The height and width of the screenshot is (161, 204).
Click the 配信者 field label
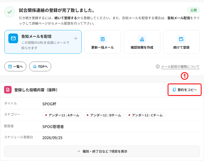9,126
